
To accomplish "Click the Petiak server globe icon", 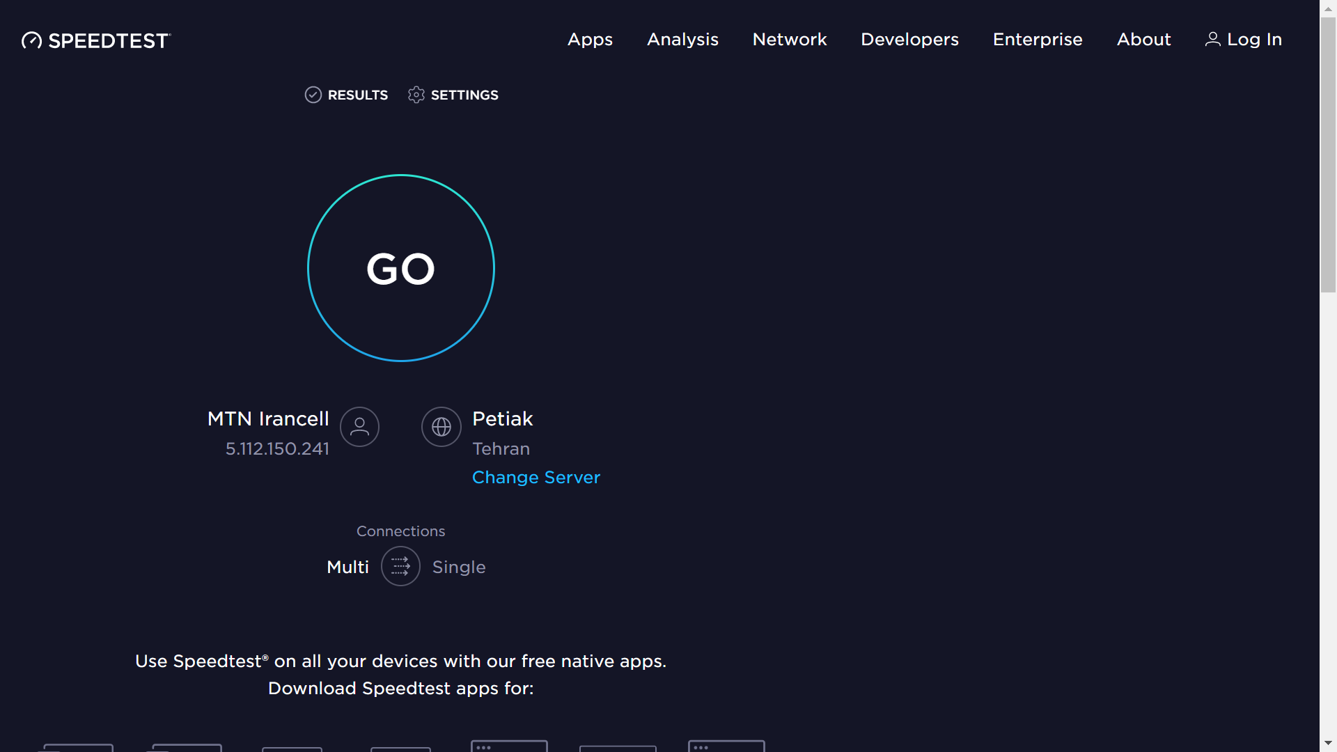I will (441, 427).
